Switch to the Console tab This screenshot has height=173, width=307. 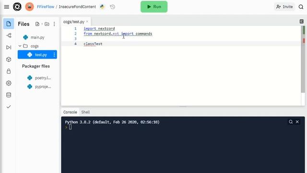[70, 112]
